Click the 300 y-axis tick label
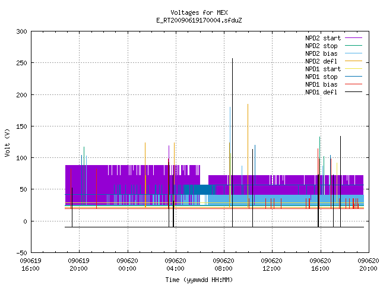This screenshot has height=285, width=380. pyautogui.click(x=21, y=31)
